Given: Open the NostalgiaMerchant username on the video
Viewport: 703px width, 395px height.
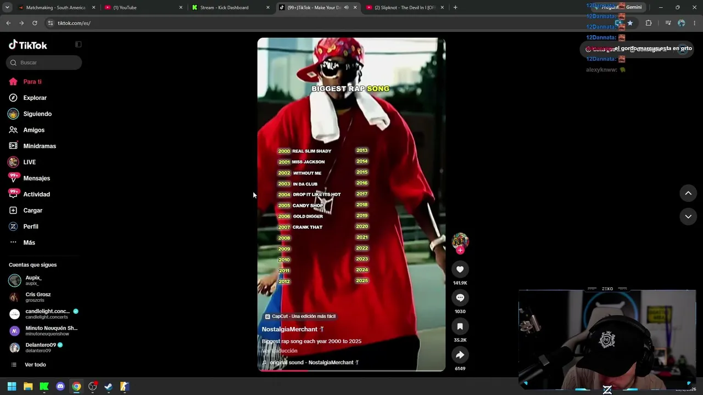Looking at the screenshot, I should point(289,329).
